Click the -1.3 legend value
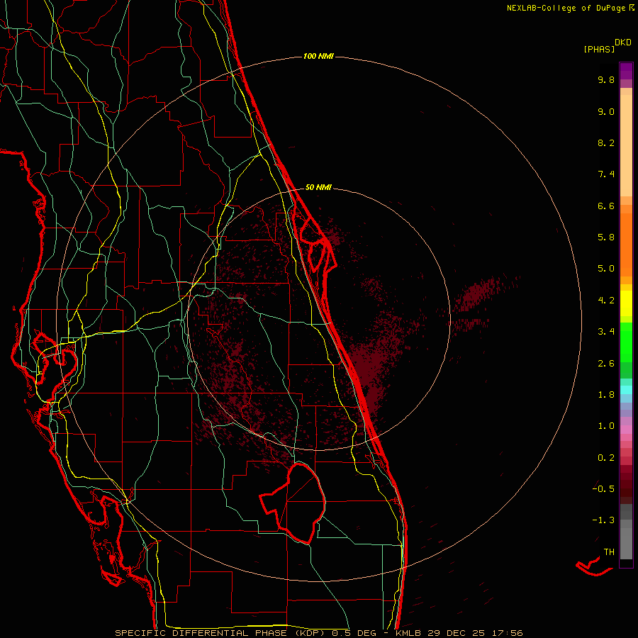This screenshot has height=638, width=638. 603,520
